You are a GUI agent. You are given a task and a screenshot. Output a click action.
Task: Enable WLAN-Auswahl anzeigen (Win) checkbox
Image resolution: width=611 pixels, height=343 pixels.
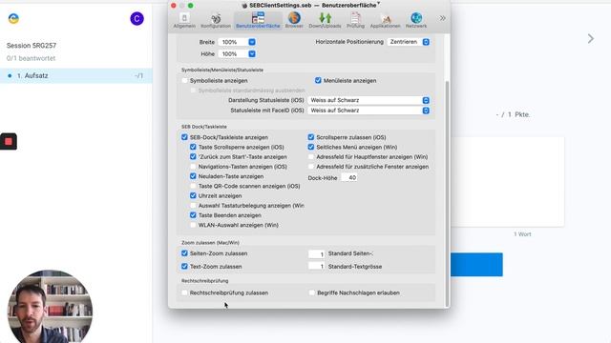[193, 225]
